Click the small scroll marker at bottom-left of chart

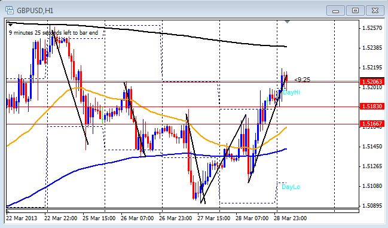click(x=8, y=211)
